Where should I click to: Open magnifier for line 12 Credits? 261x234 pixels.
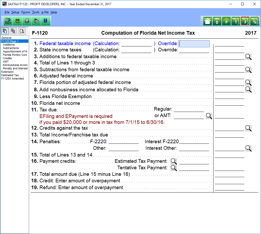point(248,128)
